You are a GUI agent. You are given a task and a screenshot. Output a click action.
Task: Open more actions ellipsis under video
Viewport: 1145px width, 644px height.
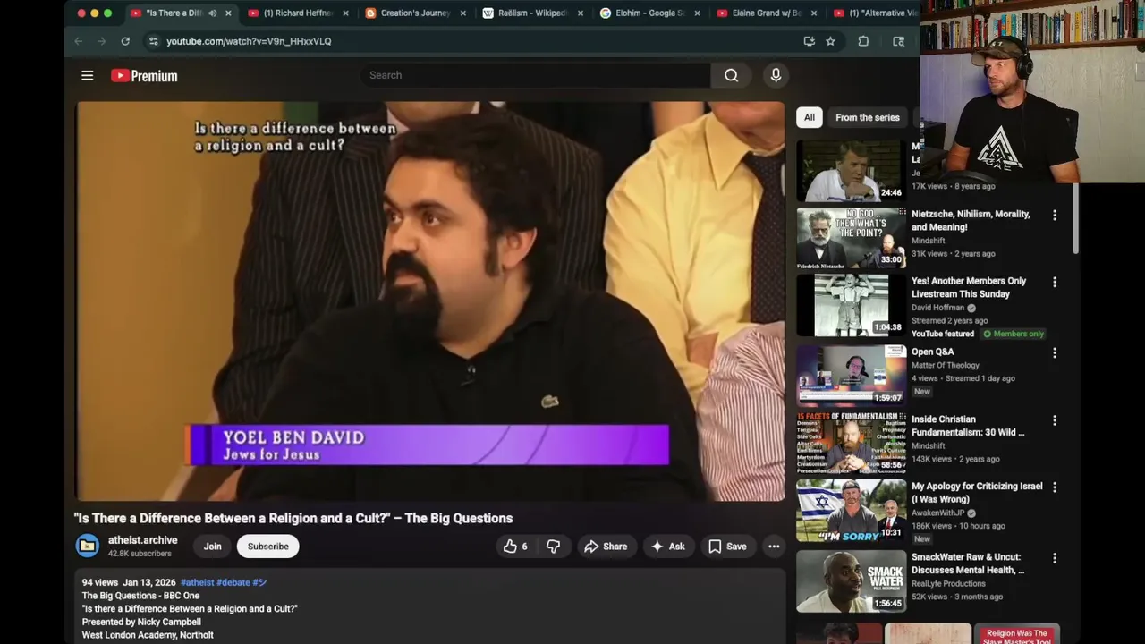(774, 547)
